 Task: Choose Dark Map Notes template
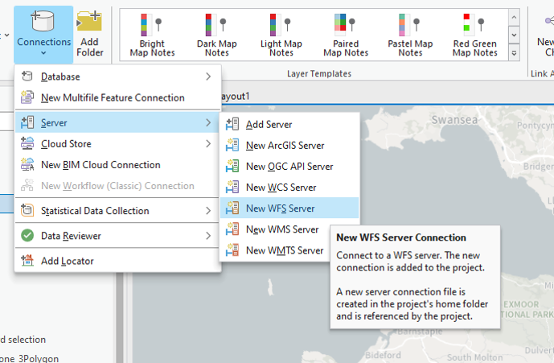tap(216, 35)
